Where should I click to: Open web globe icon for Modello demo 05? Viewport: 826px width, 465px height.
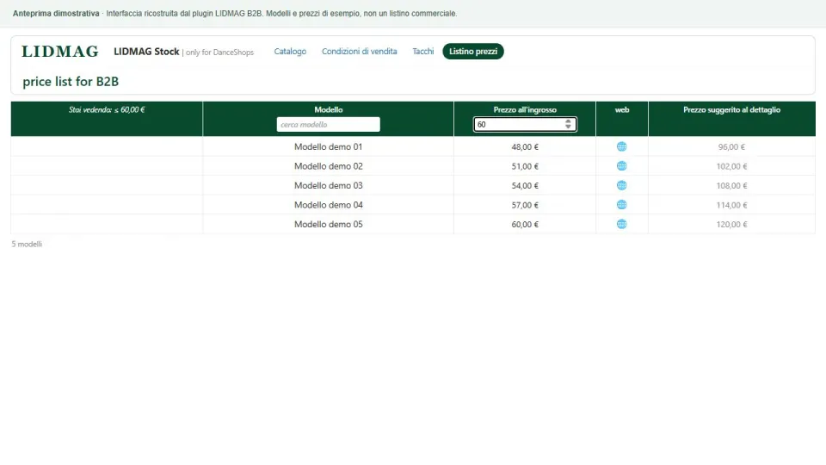tap(621, 224)
